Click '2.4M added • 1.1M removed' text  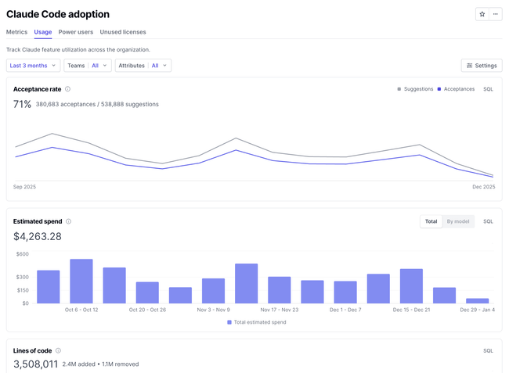[x=101, y=364]
